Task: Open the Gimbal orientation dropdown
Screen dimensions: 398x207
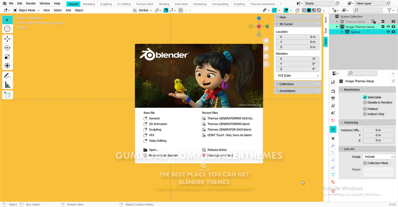Action: (143, 10)
